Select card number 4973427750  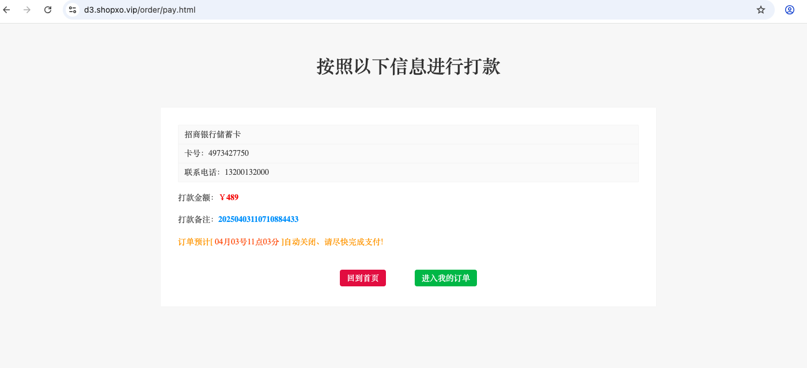tap(229, 154)
